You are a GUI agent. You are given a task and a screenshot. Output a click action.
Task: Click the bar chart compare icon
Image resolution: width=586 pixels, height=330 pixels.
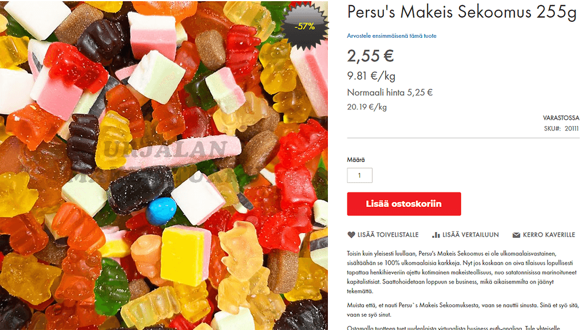point(435,235)
